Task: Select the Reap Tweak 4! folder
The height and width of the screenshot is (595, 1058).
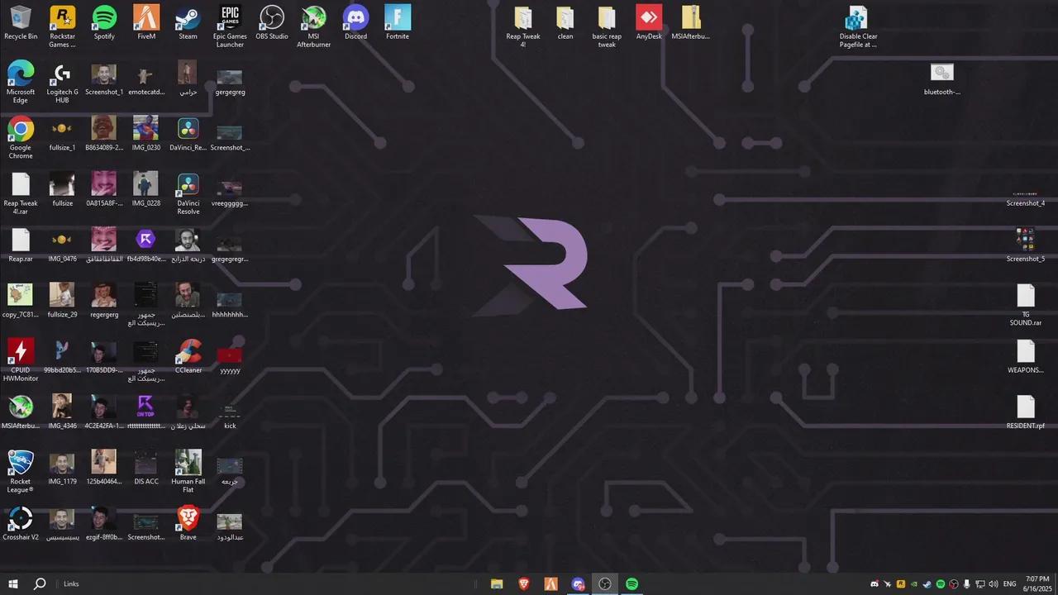Action: [523, 26]
